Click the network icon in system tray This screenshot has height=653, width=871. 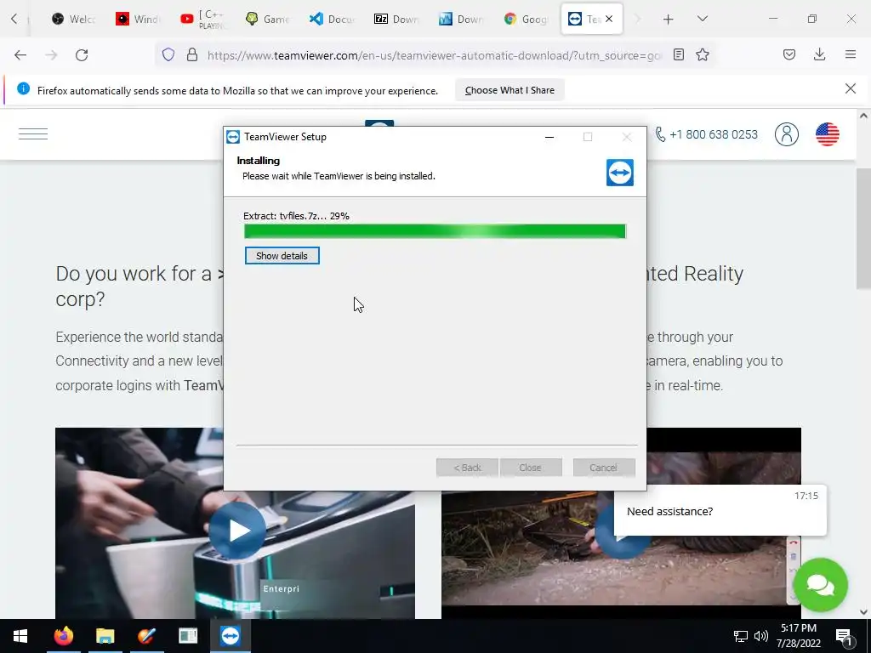coord(741,636)
